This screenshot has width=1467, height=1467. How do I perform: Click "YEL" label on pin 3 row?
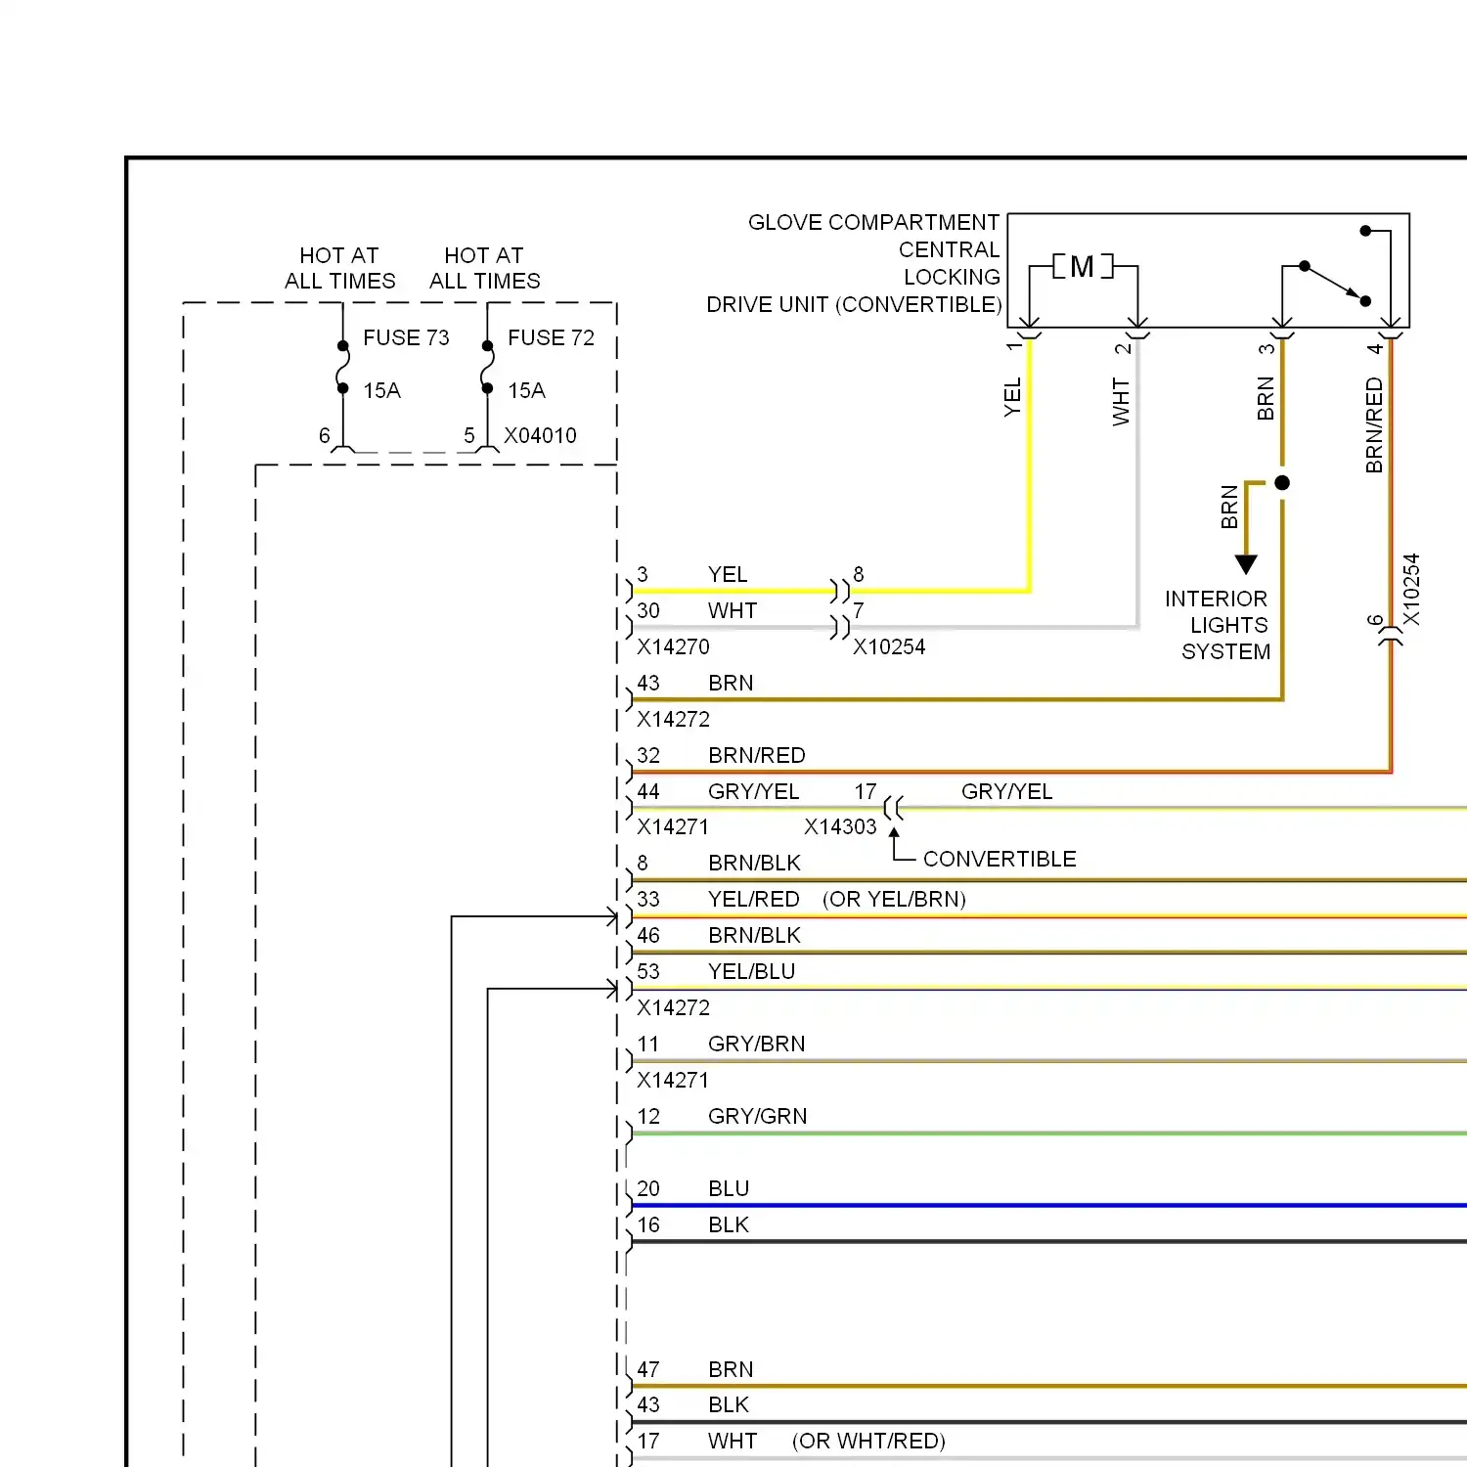(x=728, y=574)
